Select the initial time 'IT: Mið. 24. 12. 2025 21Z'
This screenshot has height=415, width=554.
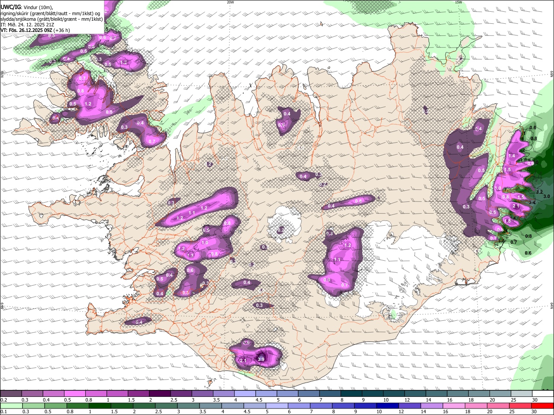click(x=27, y=25)
